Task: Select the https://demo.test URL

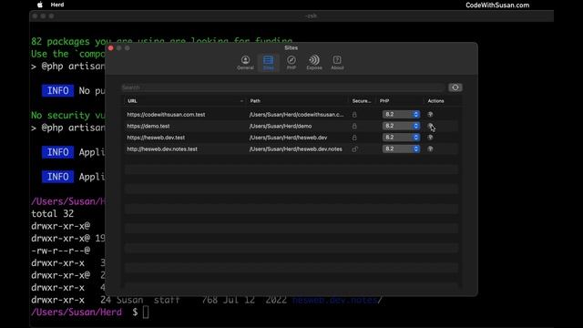Action: pyautogui.click(x=148, y=126)
